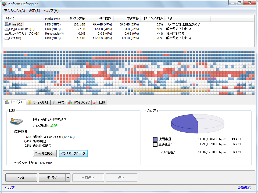Sort by the Media Type column header
Screen dimensions: 258x193
point(55,19)
